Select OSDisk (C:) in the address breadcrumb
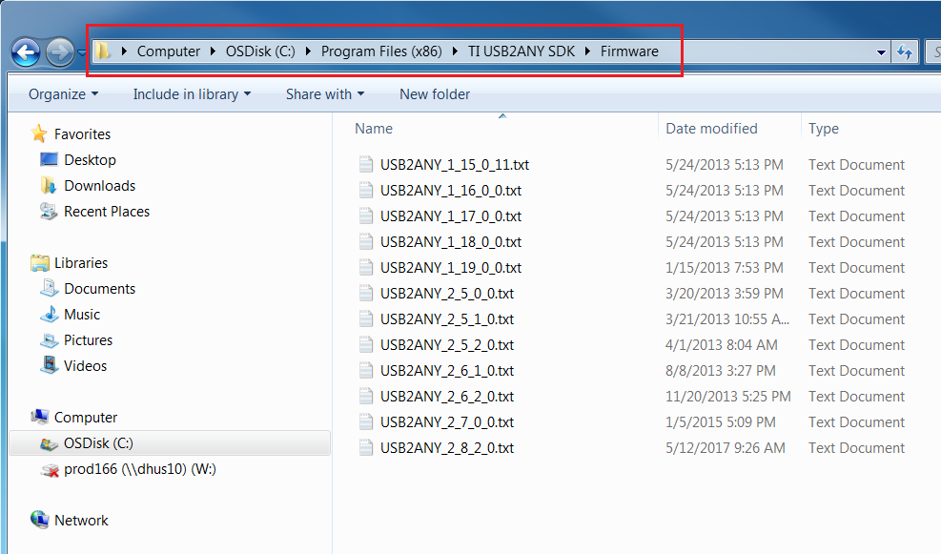Viewport: 941px width, 554px height. 260,51
